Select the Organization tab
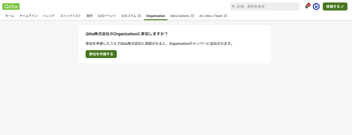 [x=155, y=16]
